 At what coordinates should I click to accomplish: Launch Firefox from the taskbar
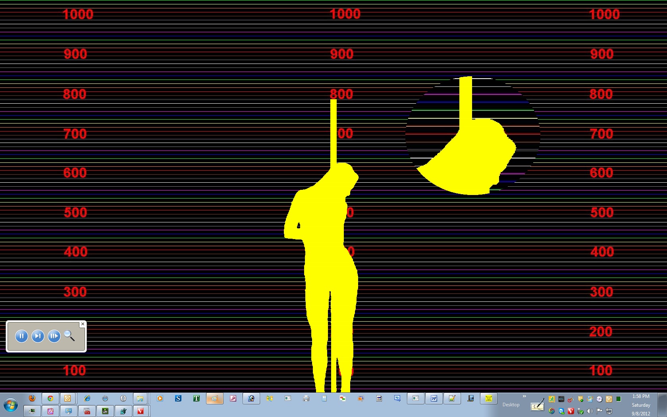tap(32, 398)
